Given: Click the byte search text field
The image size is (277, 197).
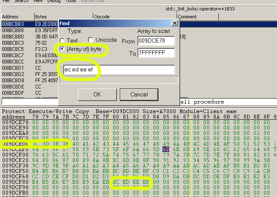Looking at the screenshot, I should tap(119, 69).
